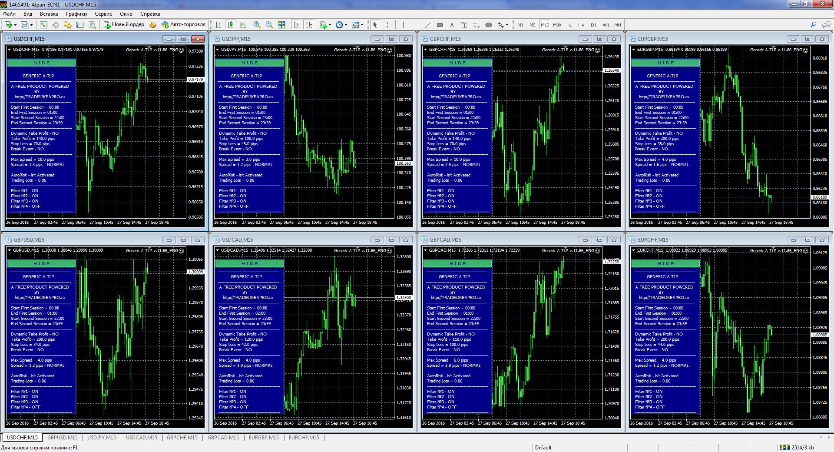Expand the New Chart dropdown arrow
The image size is (834, 452).
pyautogui.click(x=15, y=25)
